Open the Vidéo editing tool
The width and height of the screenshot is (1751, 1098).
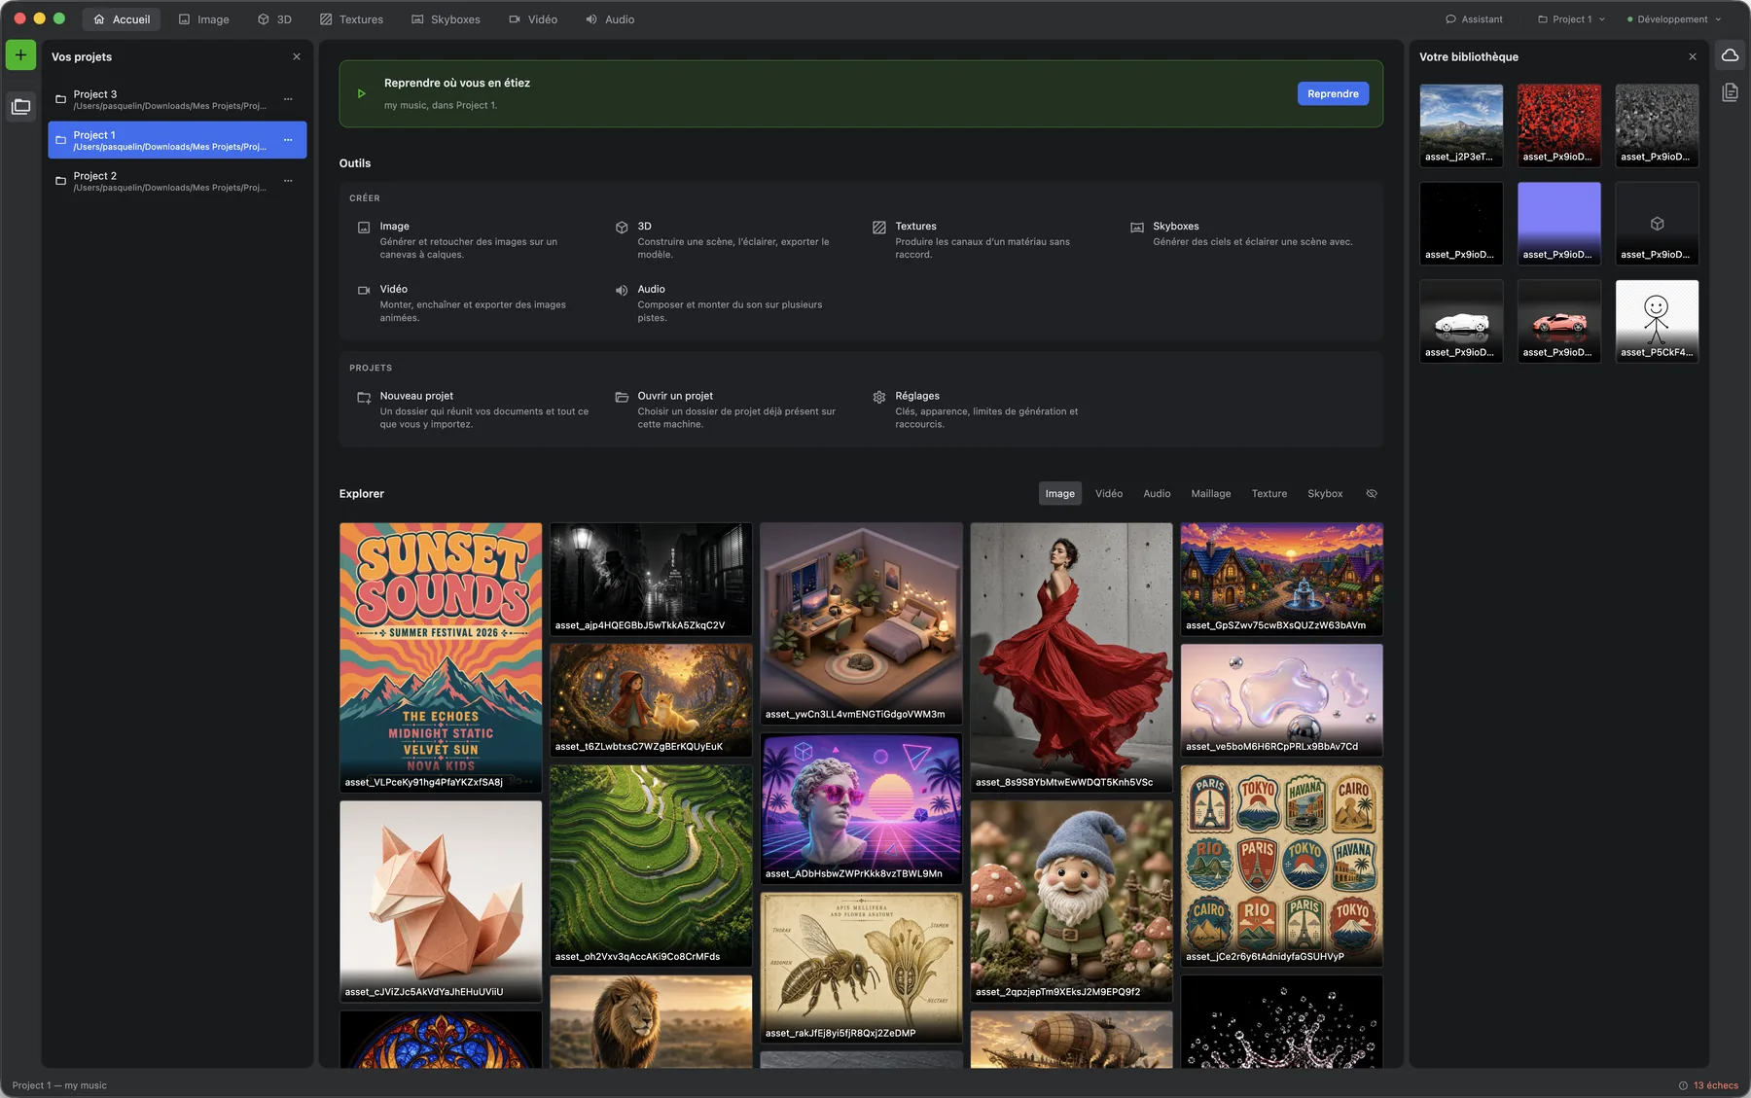[x=467, y=303]
